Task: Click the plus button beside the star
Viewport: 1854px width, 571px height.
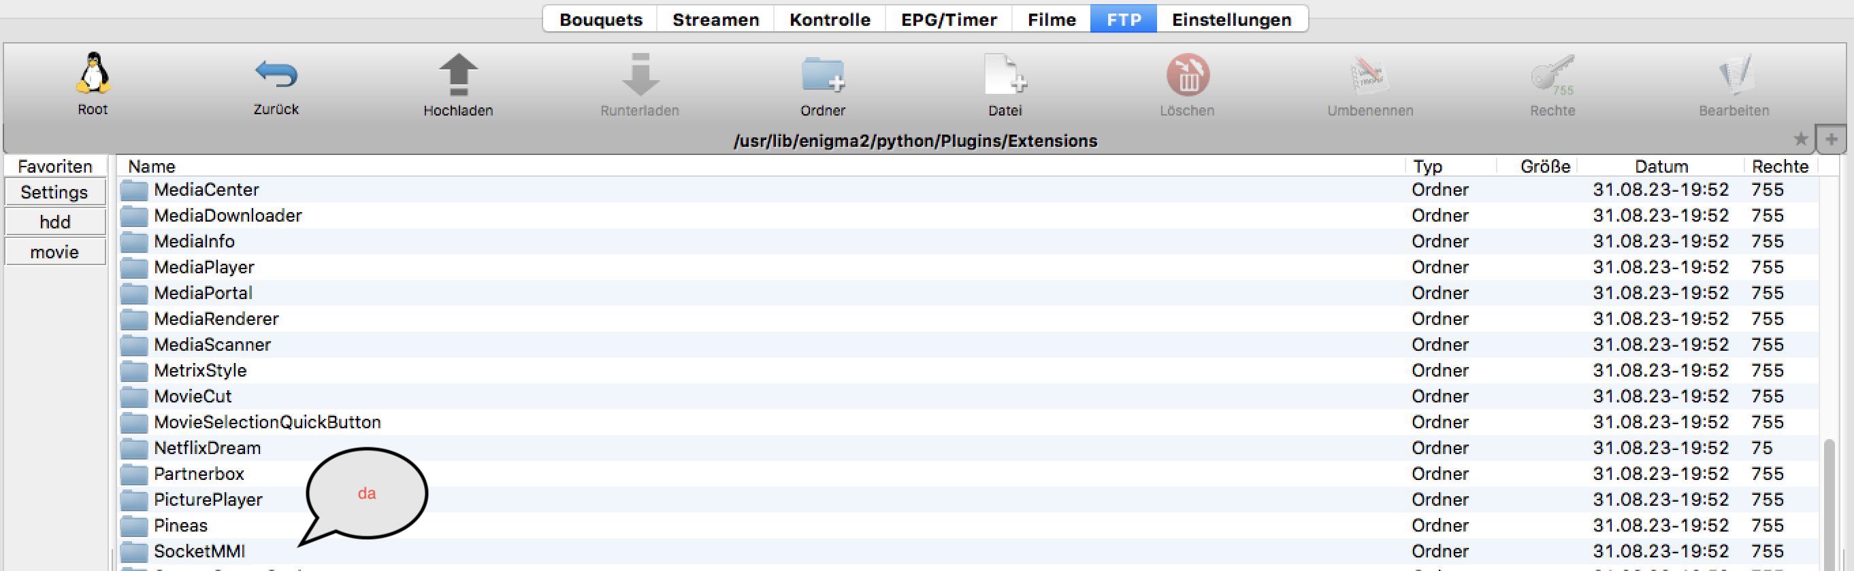Action: click(1831, 139)
